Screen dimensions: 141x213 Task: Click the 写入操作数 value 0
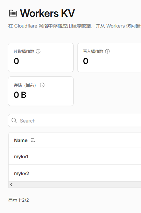86,61
